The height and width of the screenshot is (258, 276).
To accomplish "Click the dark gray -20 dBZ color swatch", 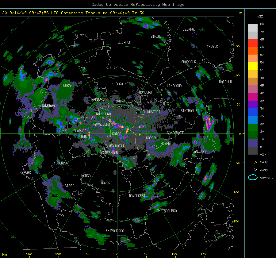I will pos(253,151).
